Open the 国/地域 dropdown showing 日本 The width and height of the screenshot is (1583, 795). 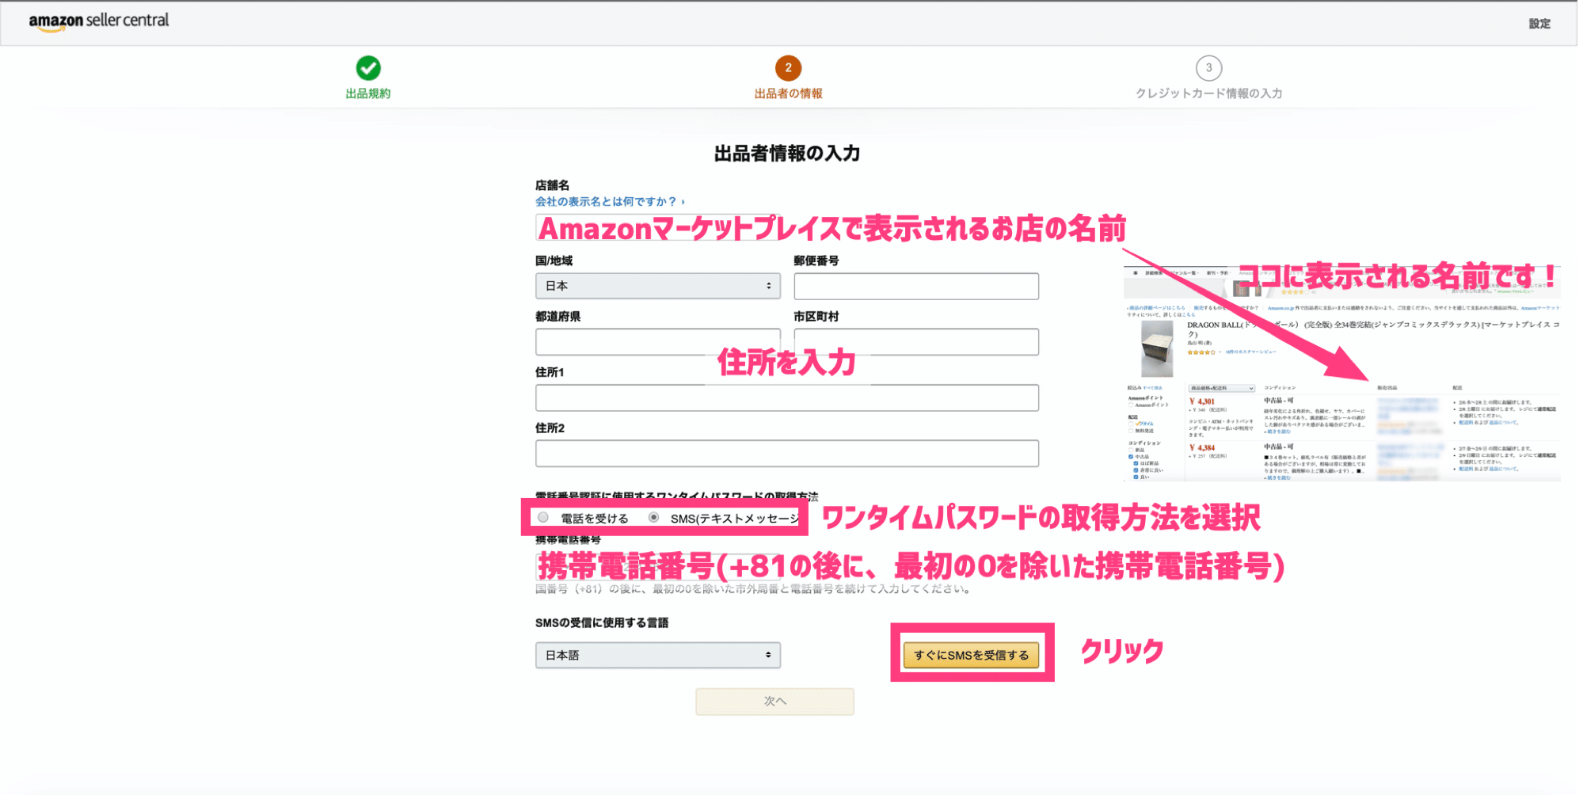coord(658,286)
